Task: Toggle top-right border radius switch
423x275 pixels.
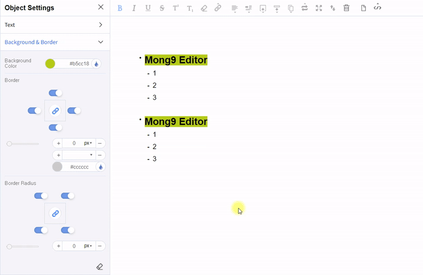Action: [x=68, y=196]
